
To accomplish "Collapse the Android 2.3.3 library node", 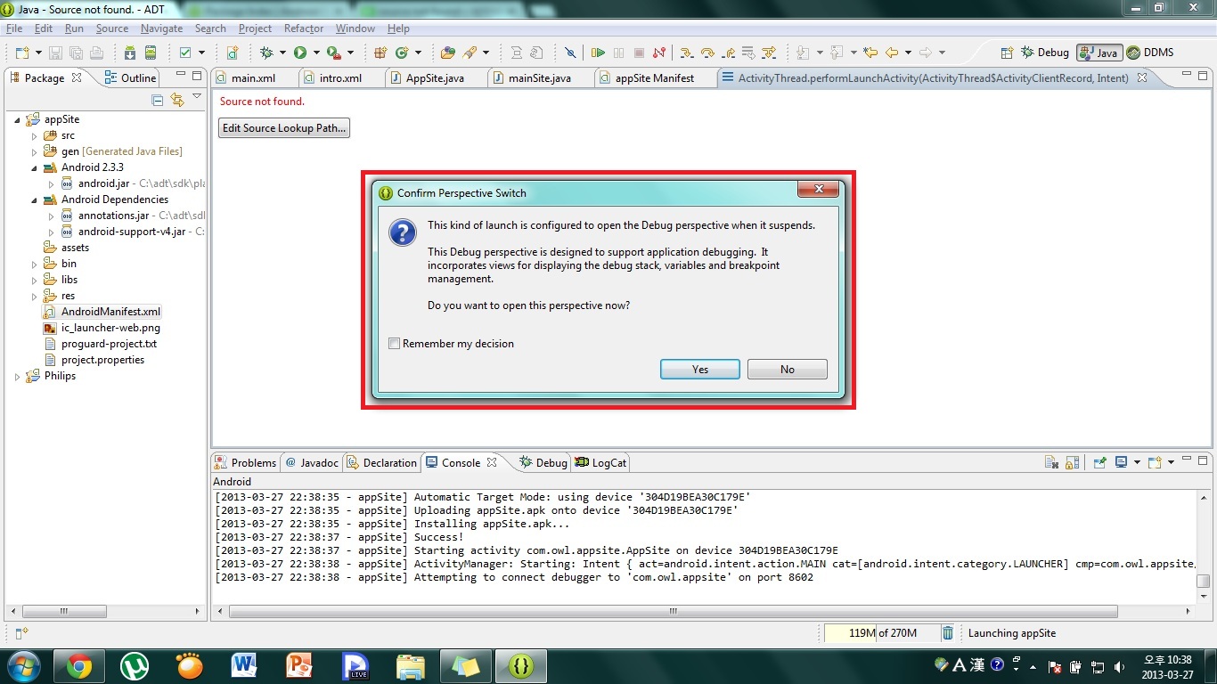I will (35, 167).
